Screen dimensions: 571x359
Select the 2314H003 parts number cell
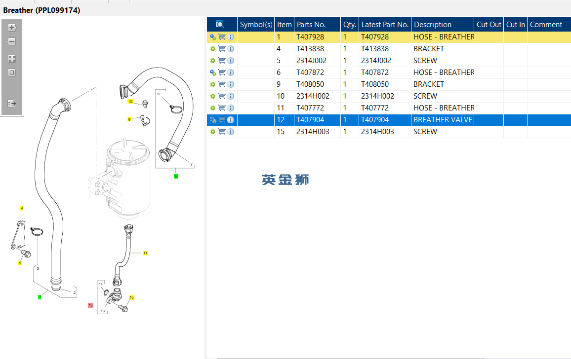[x=317, y=132]
